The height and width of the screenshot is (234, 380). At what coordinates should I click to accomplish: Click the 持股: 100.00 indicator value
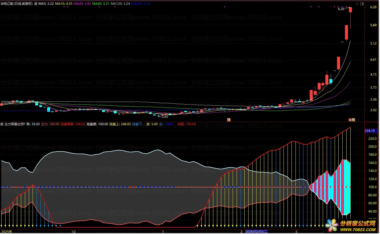[187, 124]
